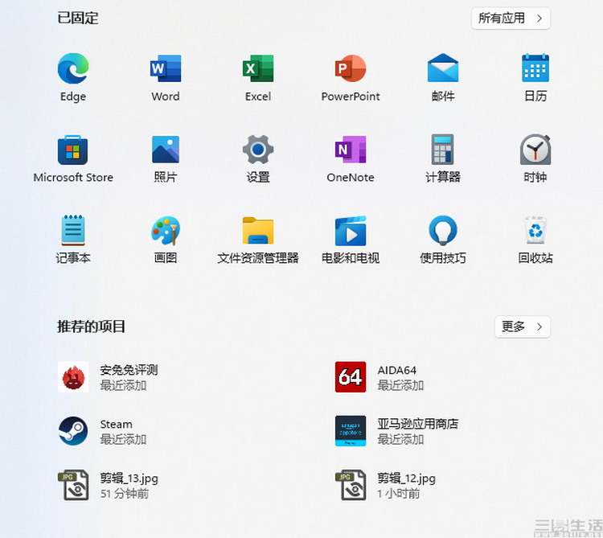Click the 已固定 section heading

point(78,18)
